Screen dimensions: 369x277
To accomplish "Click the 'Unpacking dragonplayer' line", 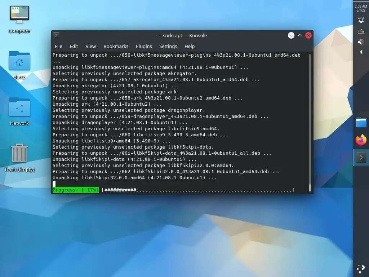I will point(120,123).
